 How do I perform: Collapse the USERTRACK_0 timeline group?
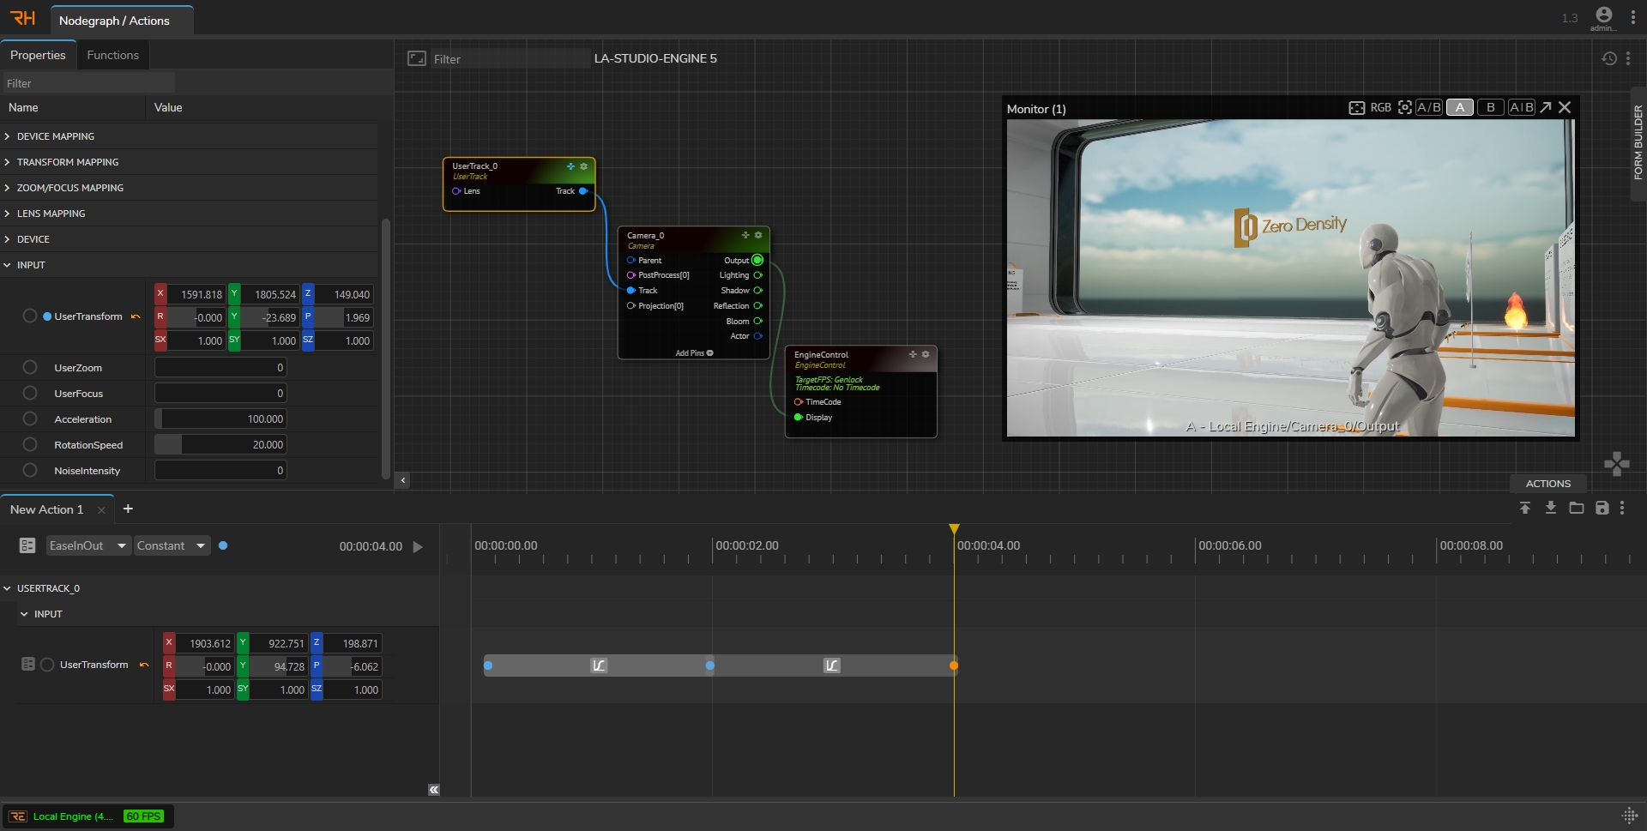click(8, 588)
